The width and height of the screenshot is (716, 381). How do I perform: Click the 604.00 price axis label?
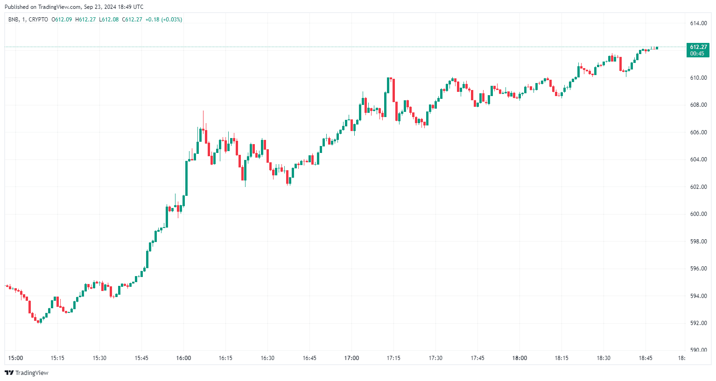(x=698, y=159)
